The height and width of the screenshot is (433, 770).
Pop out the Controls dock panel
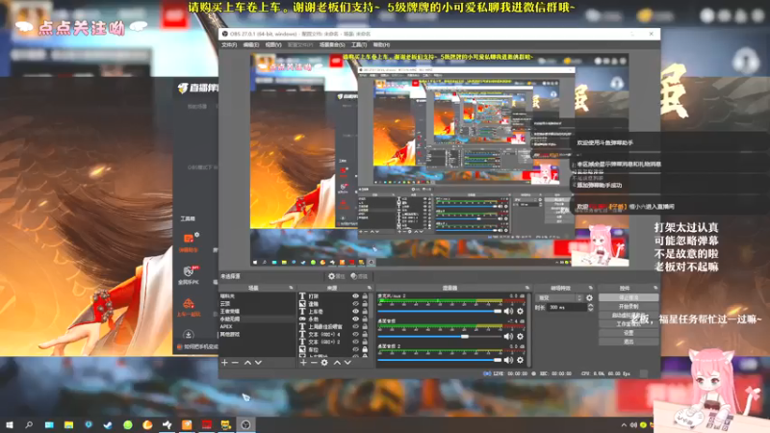[x=655, y=288]
